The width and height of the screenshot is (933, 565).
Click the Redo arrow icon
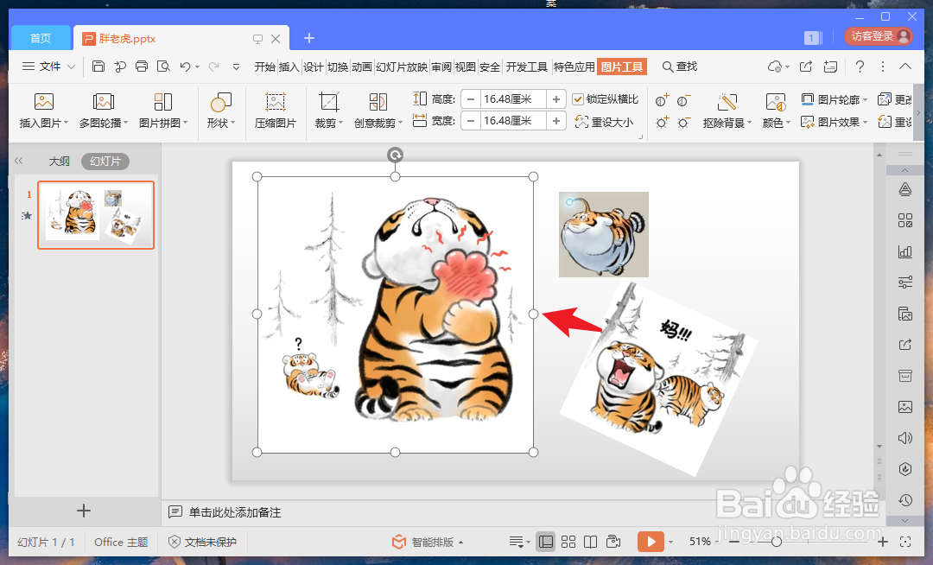tap(213, 67)
